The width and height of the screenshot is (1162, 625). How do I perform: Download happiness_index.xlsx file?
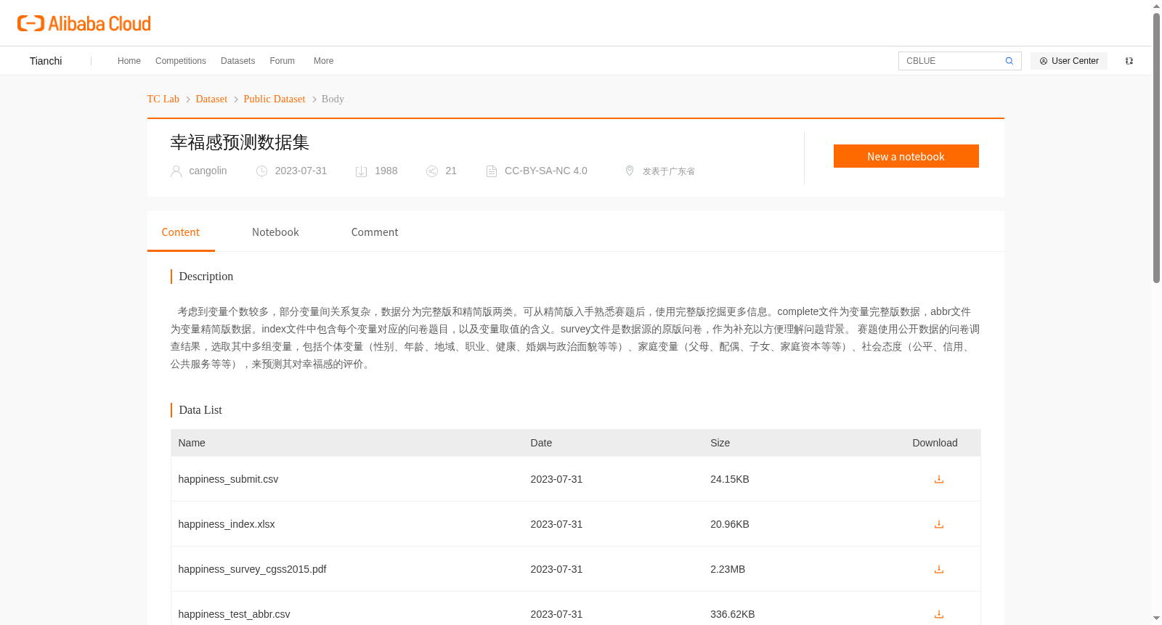click(938, 524)
